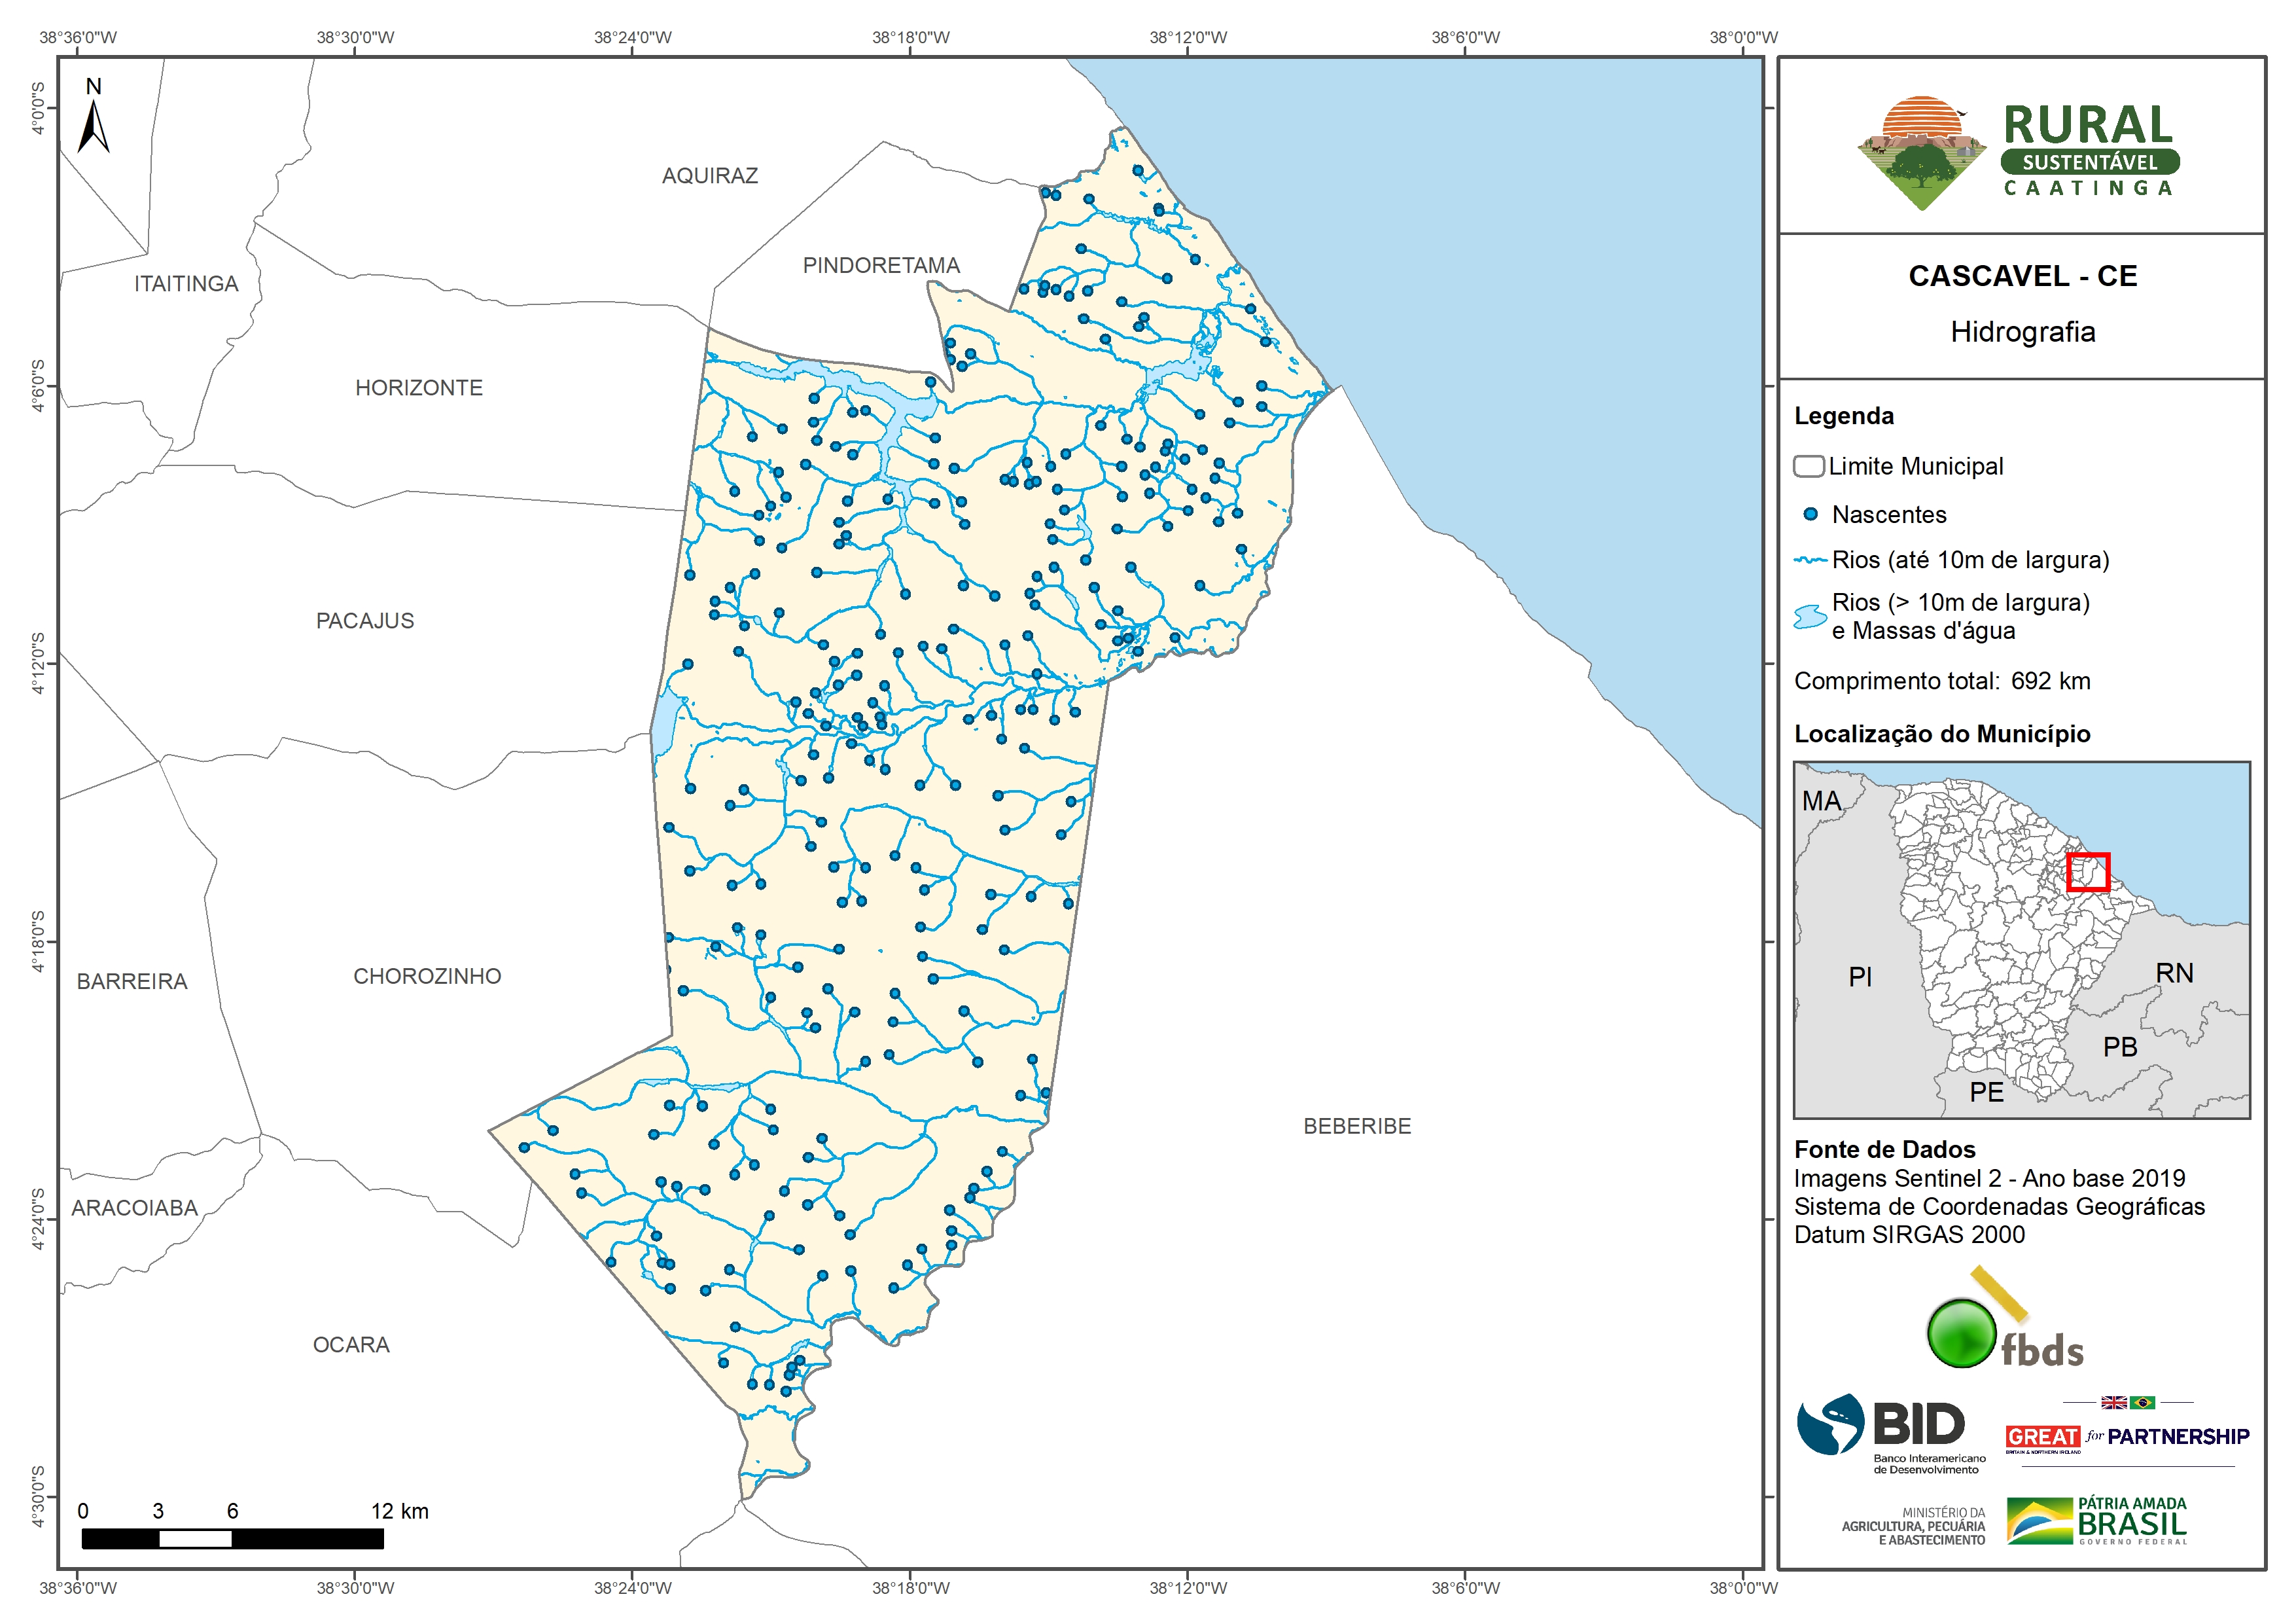Click the CASCAVEL - CE title
The width and height of the screenshot is (2296, 1624).
click(x=2022, y=276)
